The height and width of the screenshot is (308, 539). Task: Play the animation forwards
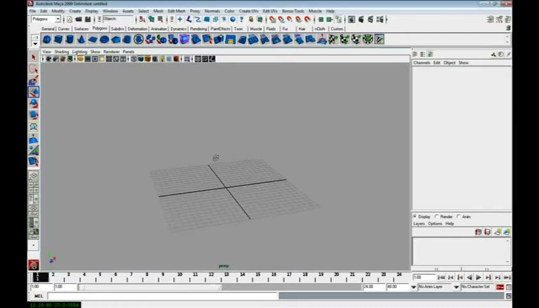[479, 277]
